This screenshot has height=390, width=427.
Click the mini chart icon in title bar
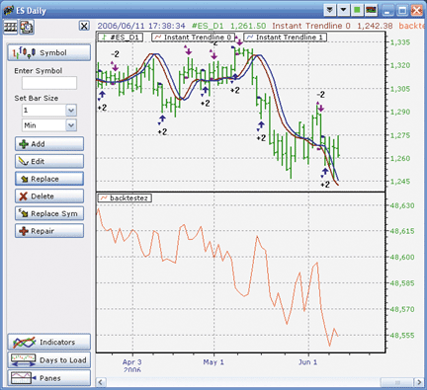point(371,10)
